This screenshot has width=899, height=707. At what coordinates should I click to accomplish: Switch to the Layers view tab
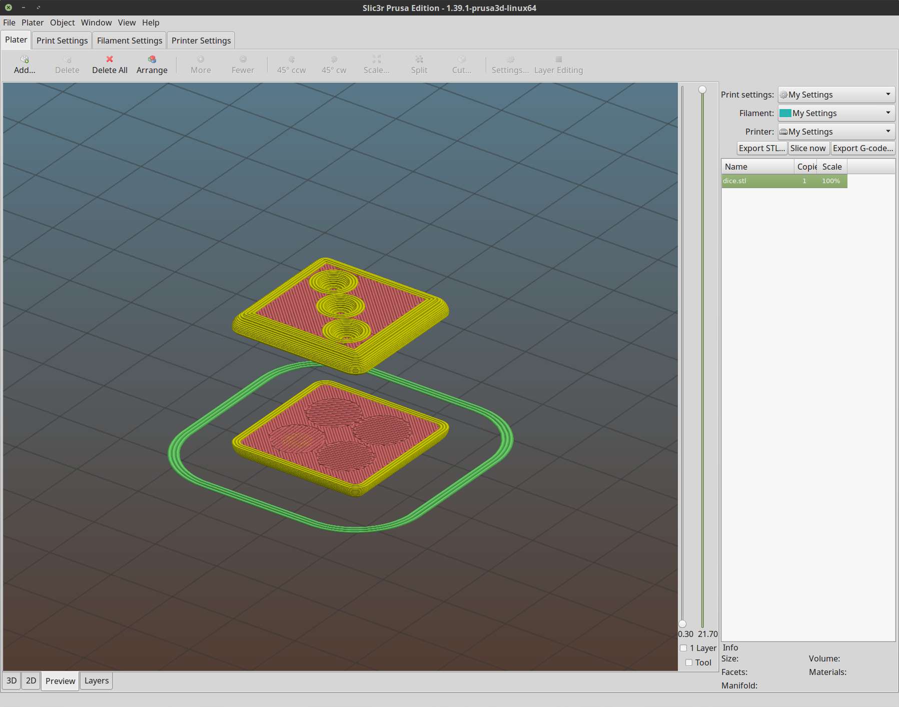click(x=97, y=680)
